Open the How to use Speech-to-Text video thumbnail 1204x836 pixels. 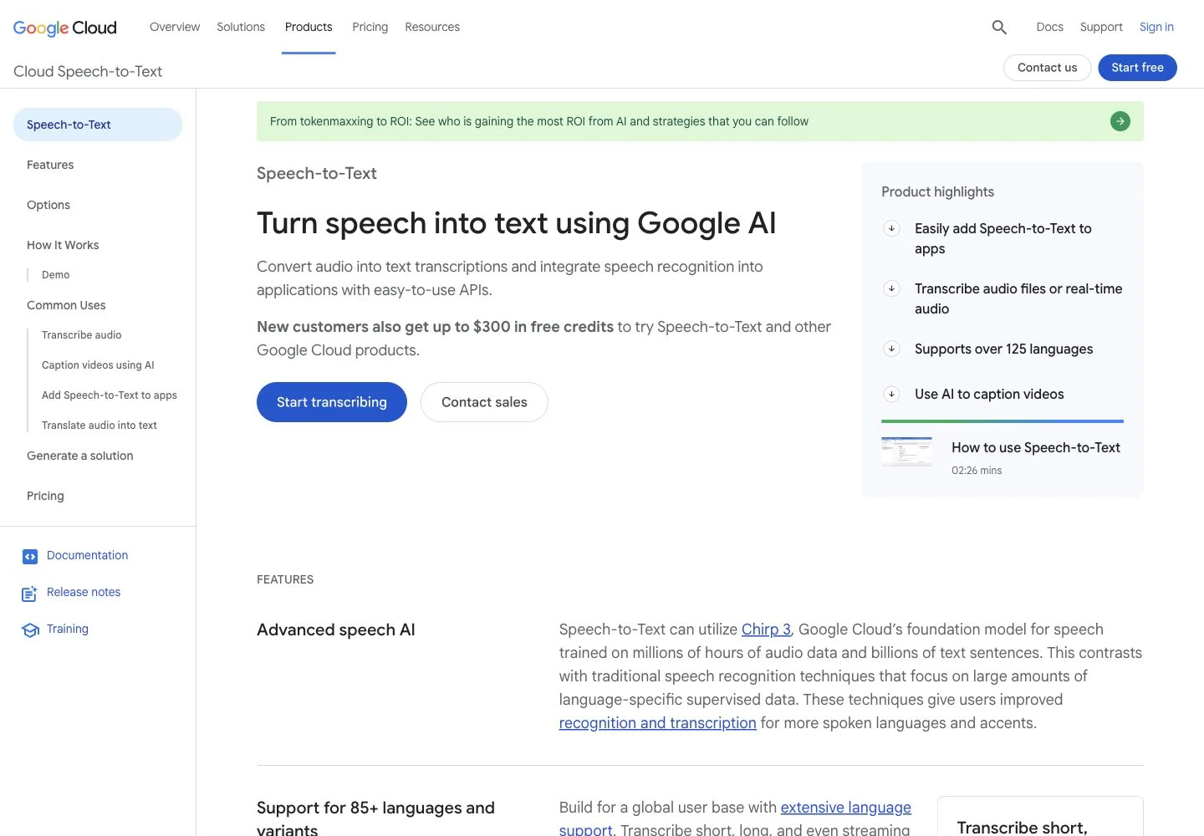tap(906, 451)
